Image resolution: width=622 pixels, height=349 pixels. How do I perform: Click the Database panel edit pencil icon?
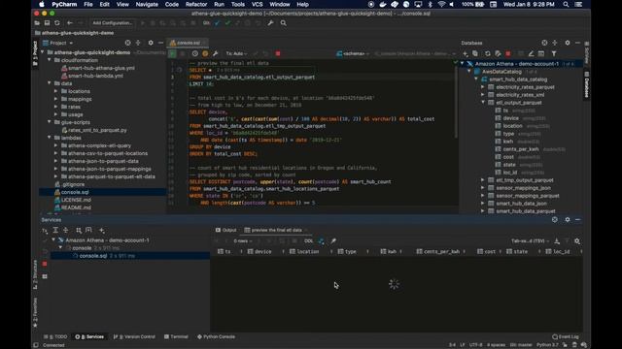click(531, 53)
